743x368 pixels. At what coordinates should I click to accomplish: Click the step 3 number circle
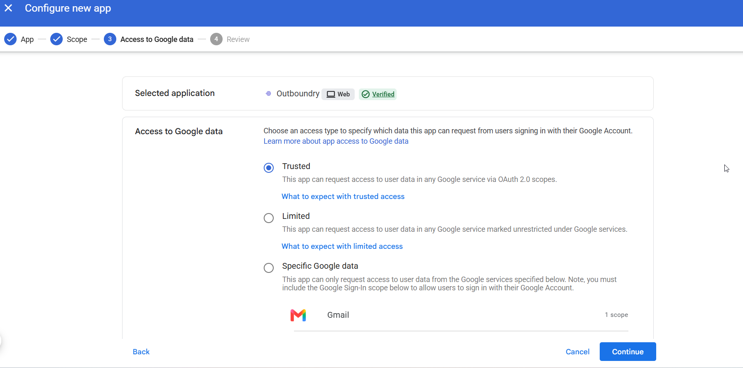pyautogui.click(x=110, y=39)
